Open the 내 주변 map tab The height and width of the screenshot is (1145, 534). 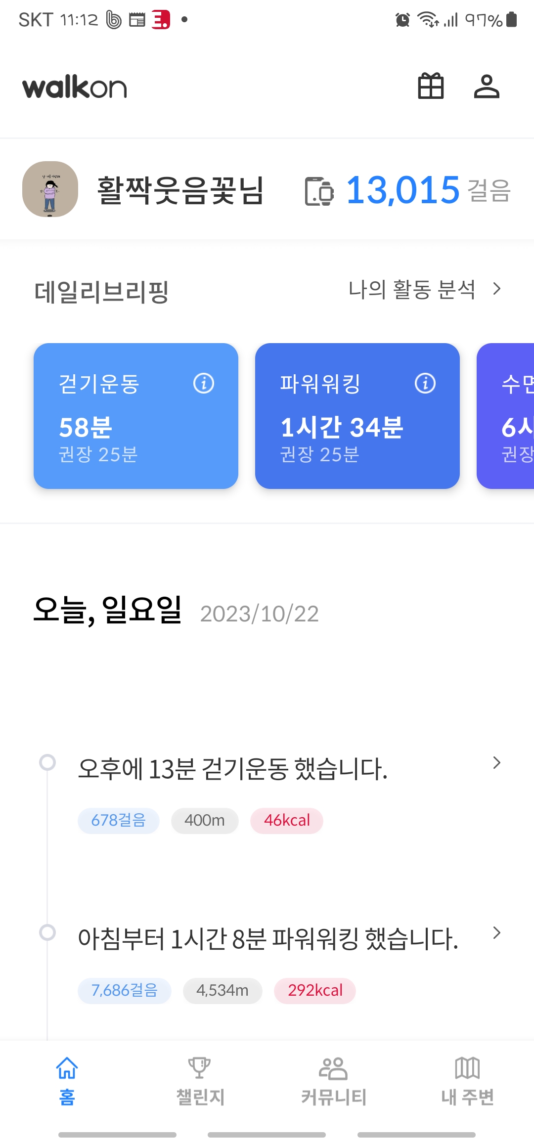click(x=467, y=1081)
